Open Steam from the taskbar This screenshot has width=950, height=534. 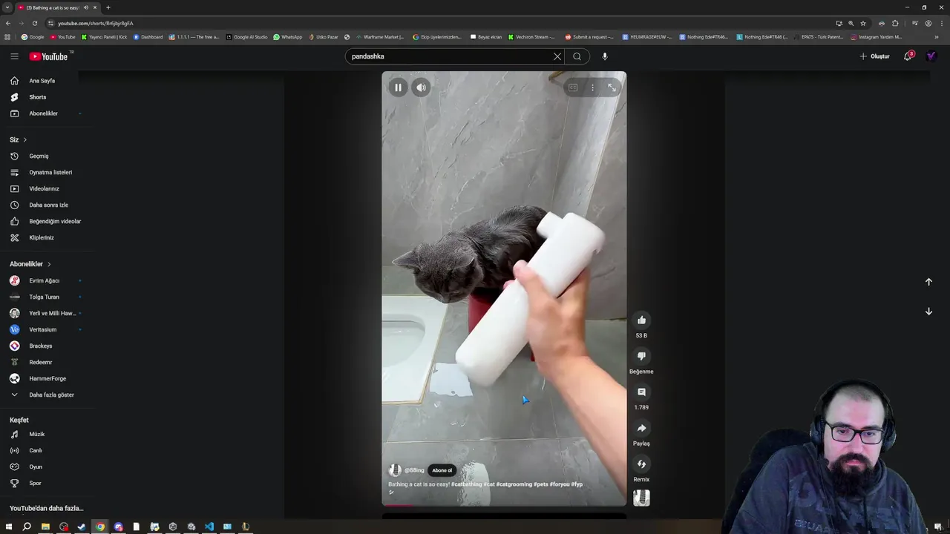tap(82, 527)
